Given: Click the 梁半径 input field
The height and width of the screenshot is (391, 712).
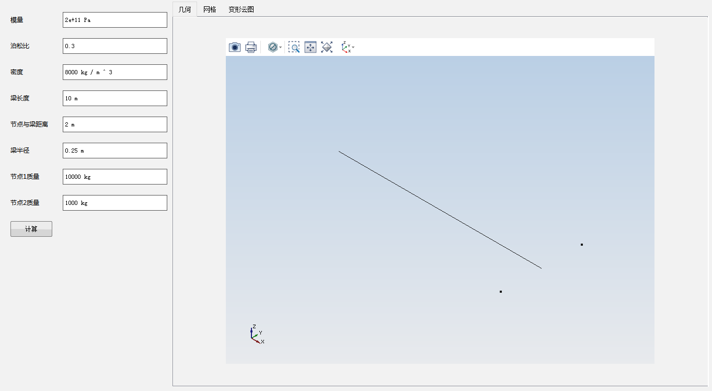Looking at the screenshot, I should pyautogui.click(x=115, y=151).
